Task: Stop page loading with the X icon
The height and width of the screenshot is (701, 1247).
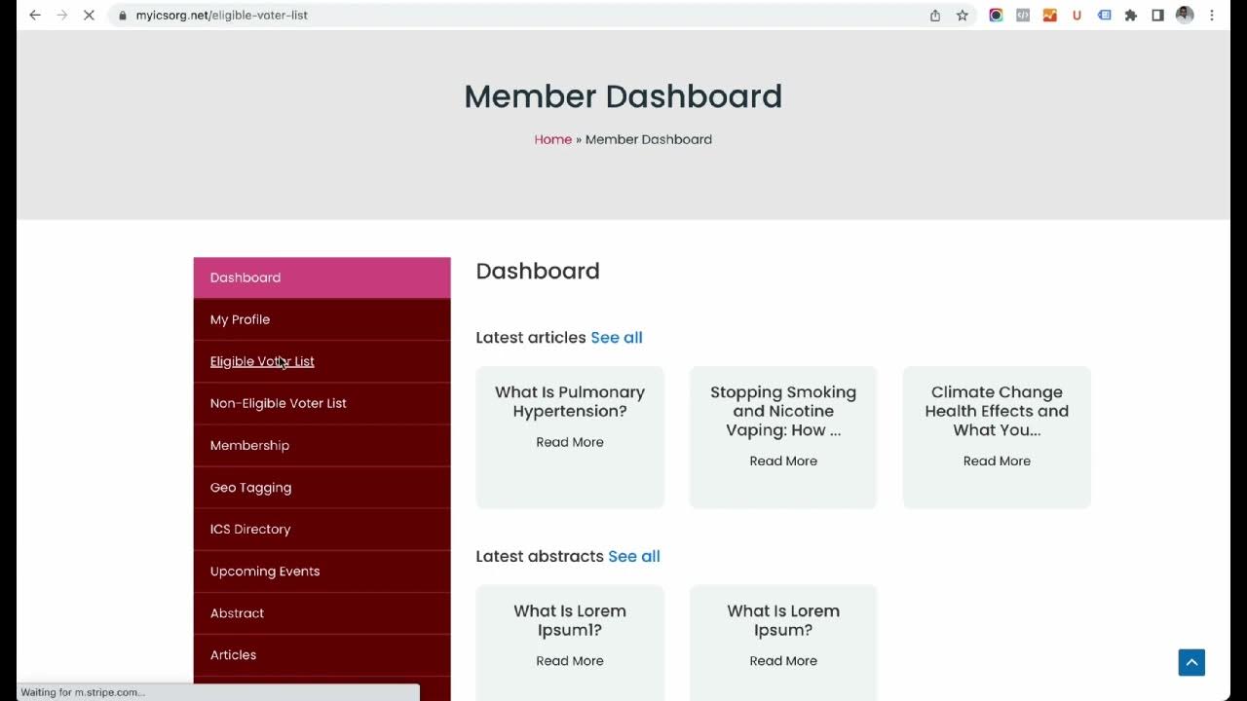Action: pyautogui.click(x=89, y=16)
